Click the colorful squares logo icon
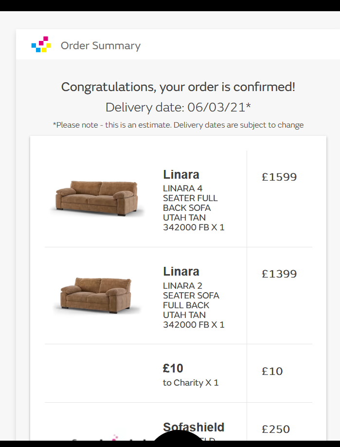 click(x=41, y=44)
